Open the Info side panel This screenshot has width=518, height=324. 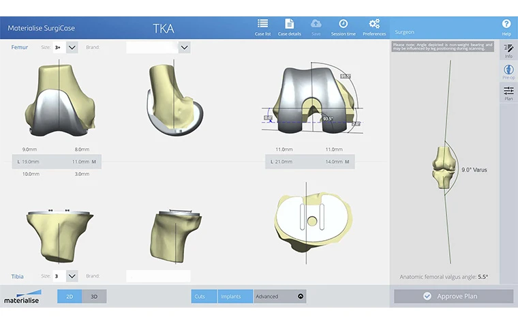point(508,50)
